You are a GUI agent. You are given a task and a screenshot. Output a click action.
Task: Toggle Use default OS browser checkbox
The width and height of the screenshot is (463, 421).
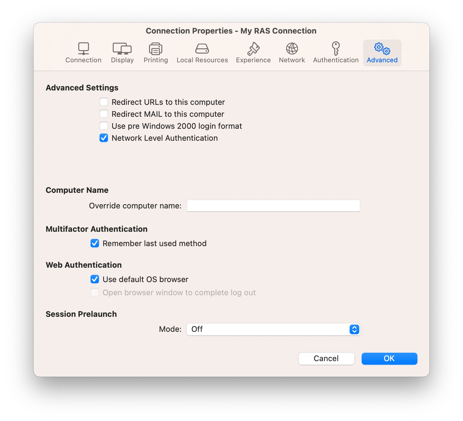click(95, 279)
